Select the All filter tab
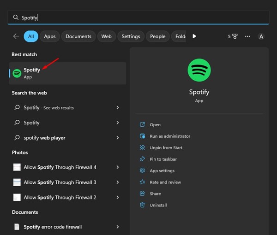The height and width of the screenshot is (235, 277). coord(31,36)
